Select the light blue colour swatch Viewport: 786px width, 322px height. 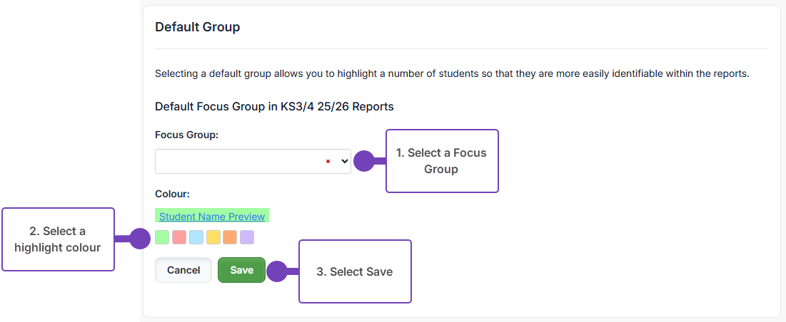[x=196, y=237]
